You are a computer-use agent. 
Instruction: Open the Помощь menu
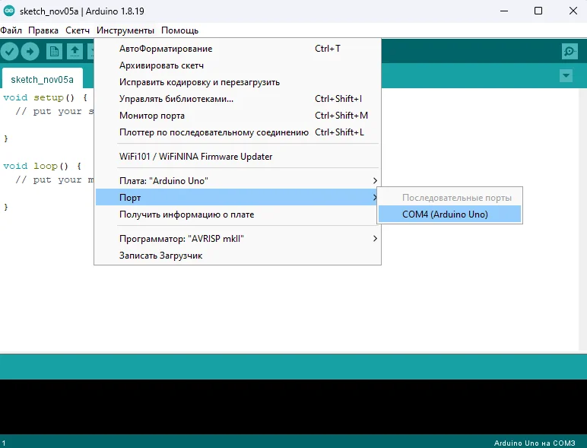coord(180,30)
